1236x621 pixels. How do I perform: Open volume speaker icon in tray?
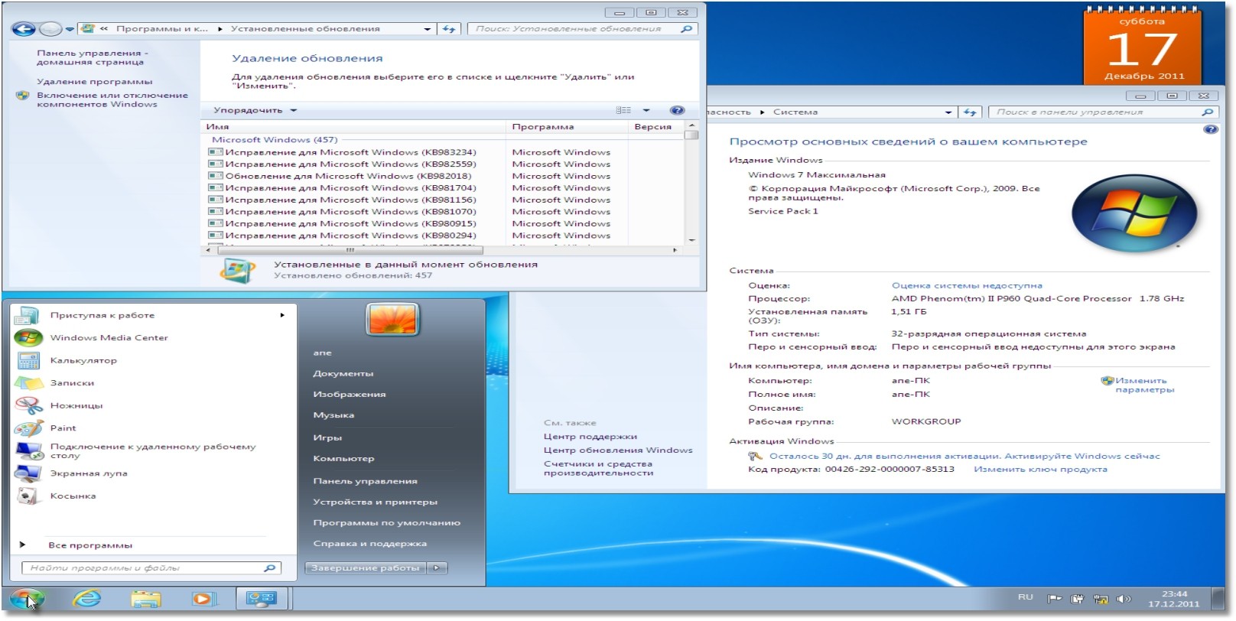click(x=1124, y=599)
